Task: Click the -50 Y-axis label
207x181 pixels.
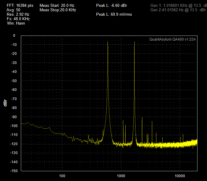Action: point(14,81)
